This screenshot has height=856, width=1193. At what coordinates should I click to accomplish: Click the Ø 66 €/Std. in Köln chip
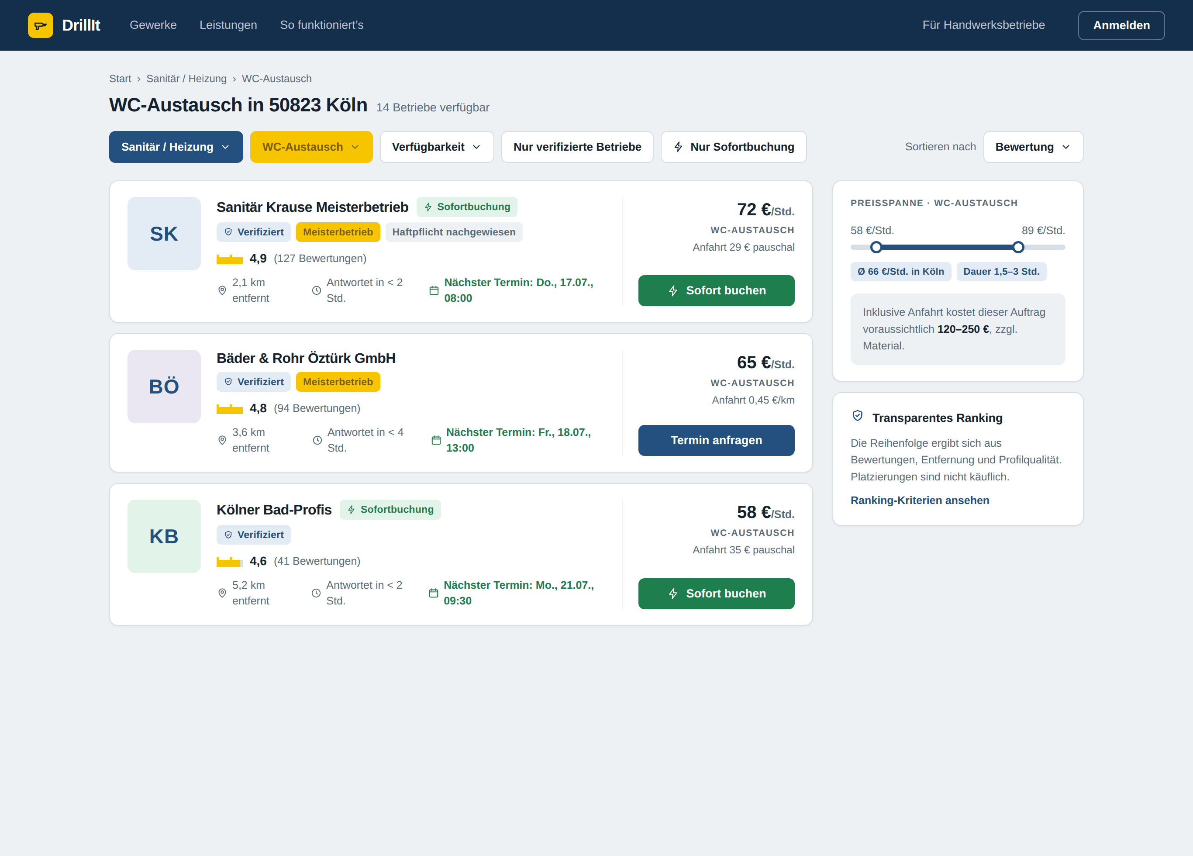pyautogui.click(x=900, y=272)
